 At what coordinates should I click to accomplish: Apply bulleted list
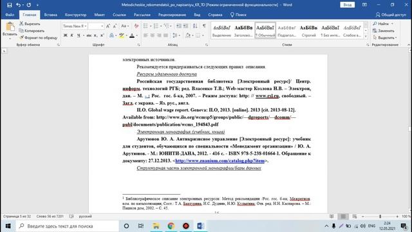click(145, 26)
